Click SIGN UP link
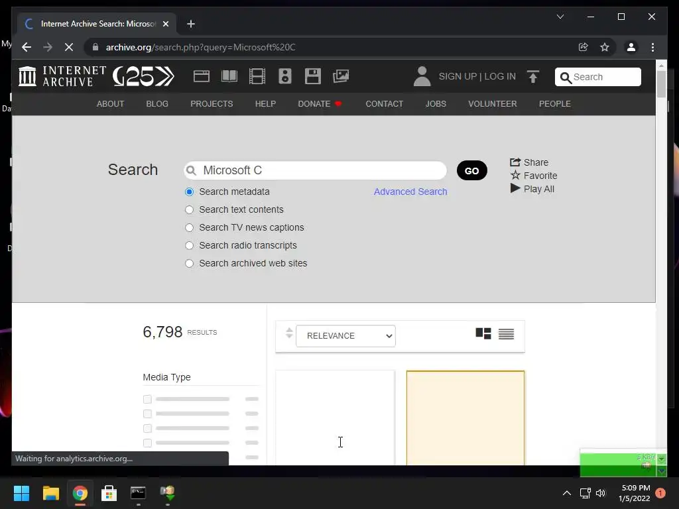679x509 pixels. [x=458, y=77]
